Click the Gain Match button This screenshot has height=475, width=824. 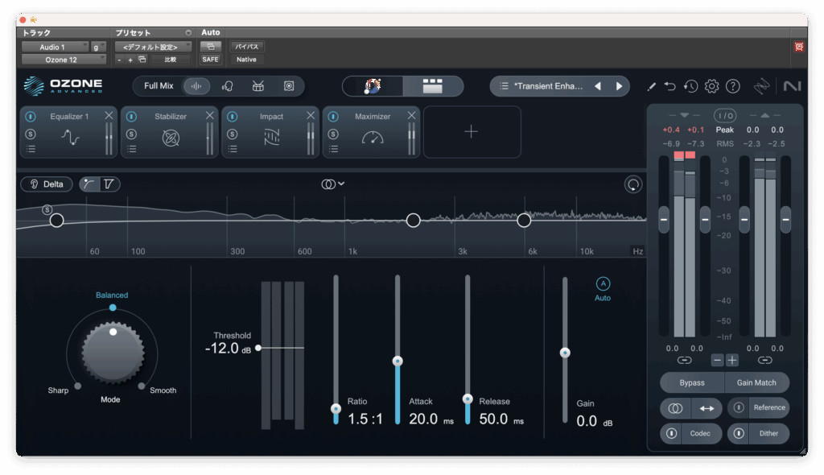pos(756,382)
